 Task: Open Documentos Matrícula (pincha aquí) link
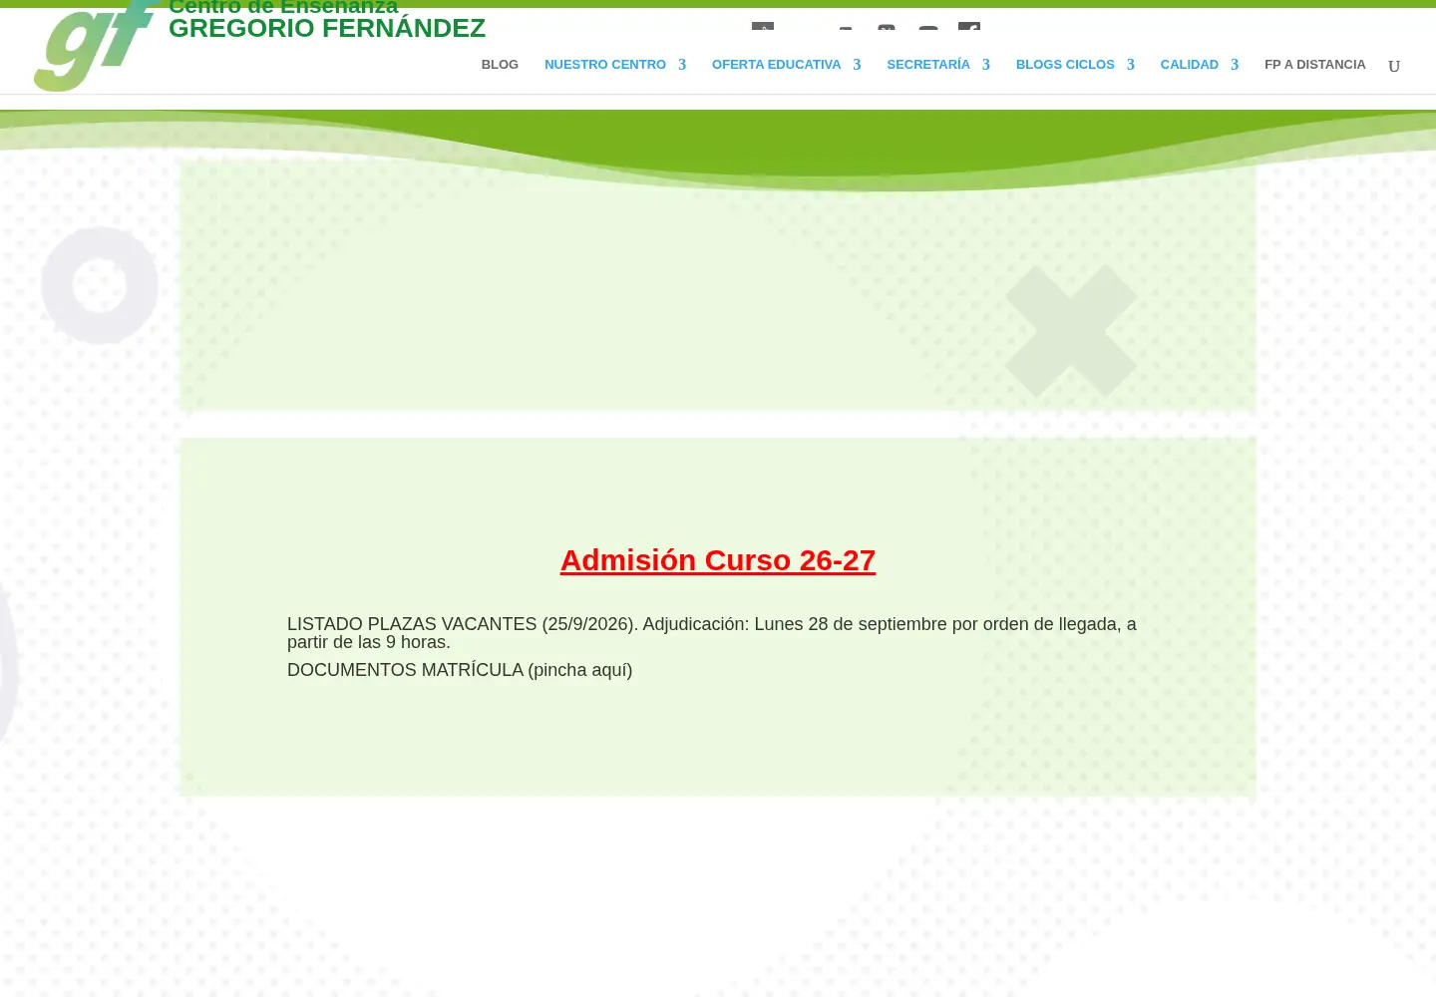pos(460,670)
